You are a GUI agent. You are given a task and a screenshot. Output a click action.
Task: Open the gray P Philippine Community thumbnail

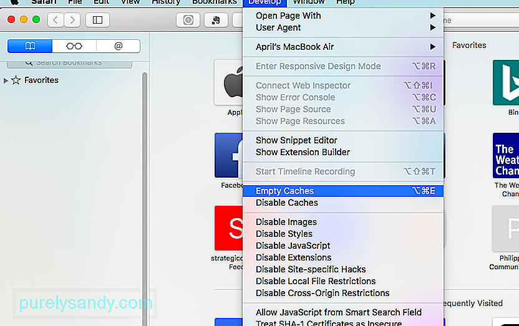tap(505, 229)
